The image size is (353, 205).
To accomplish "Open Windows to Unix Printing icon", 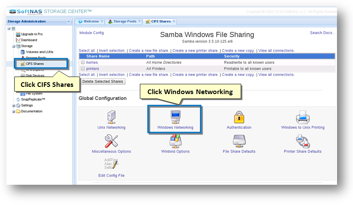I will (303, 117).
